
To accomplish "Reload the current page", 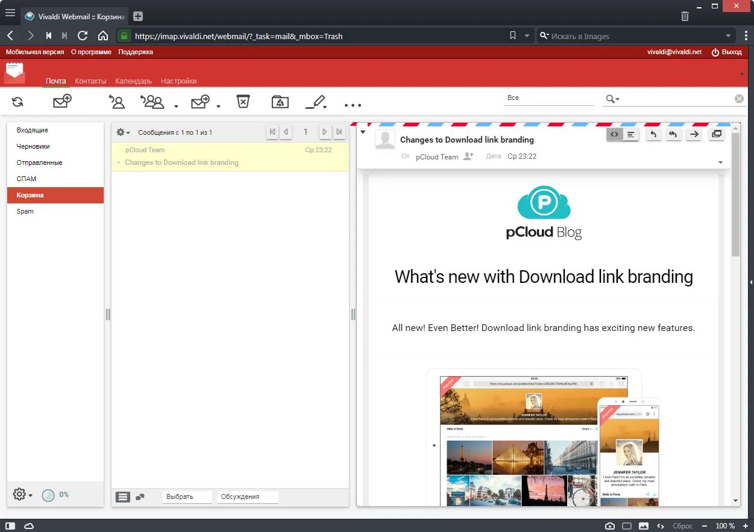I will pos(83,36).
